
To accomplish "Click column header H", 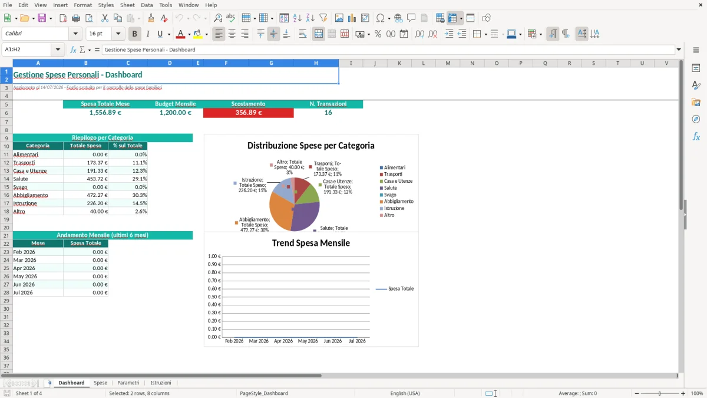I will [316, 63].
